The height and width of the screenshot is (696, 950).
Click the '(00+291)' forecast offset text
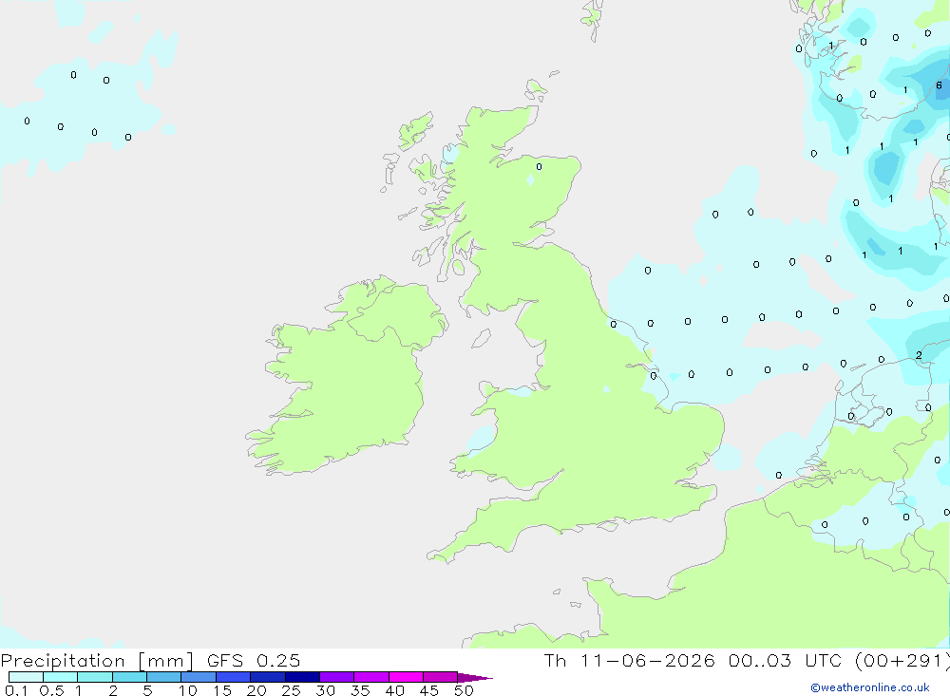902,660
